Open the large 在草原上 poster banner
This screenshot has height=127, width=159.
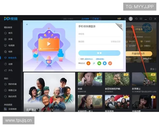click(x=49, y=92)
